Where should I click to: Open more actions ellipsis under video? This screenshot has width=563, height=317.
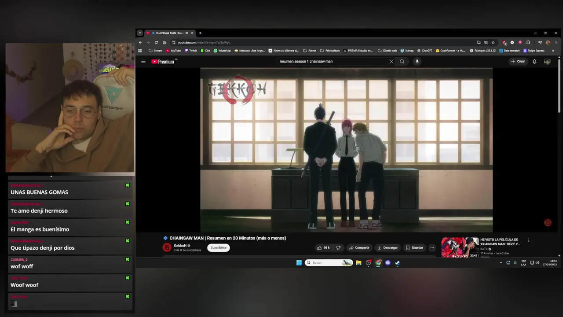point(432,248)
